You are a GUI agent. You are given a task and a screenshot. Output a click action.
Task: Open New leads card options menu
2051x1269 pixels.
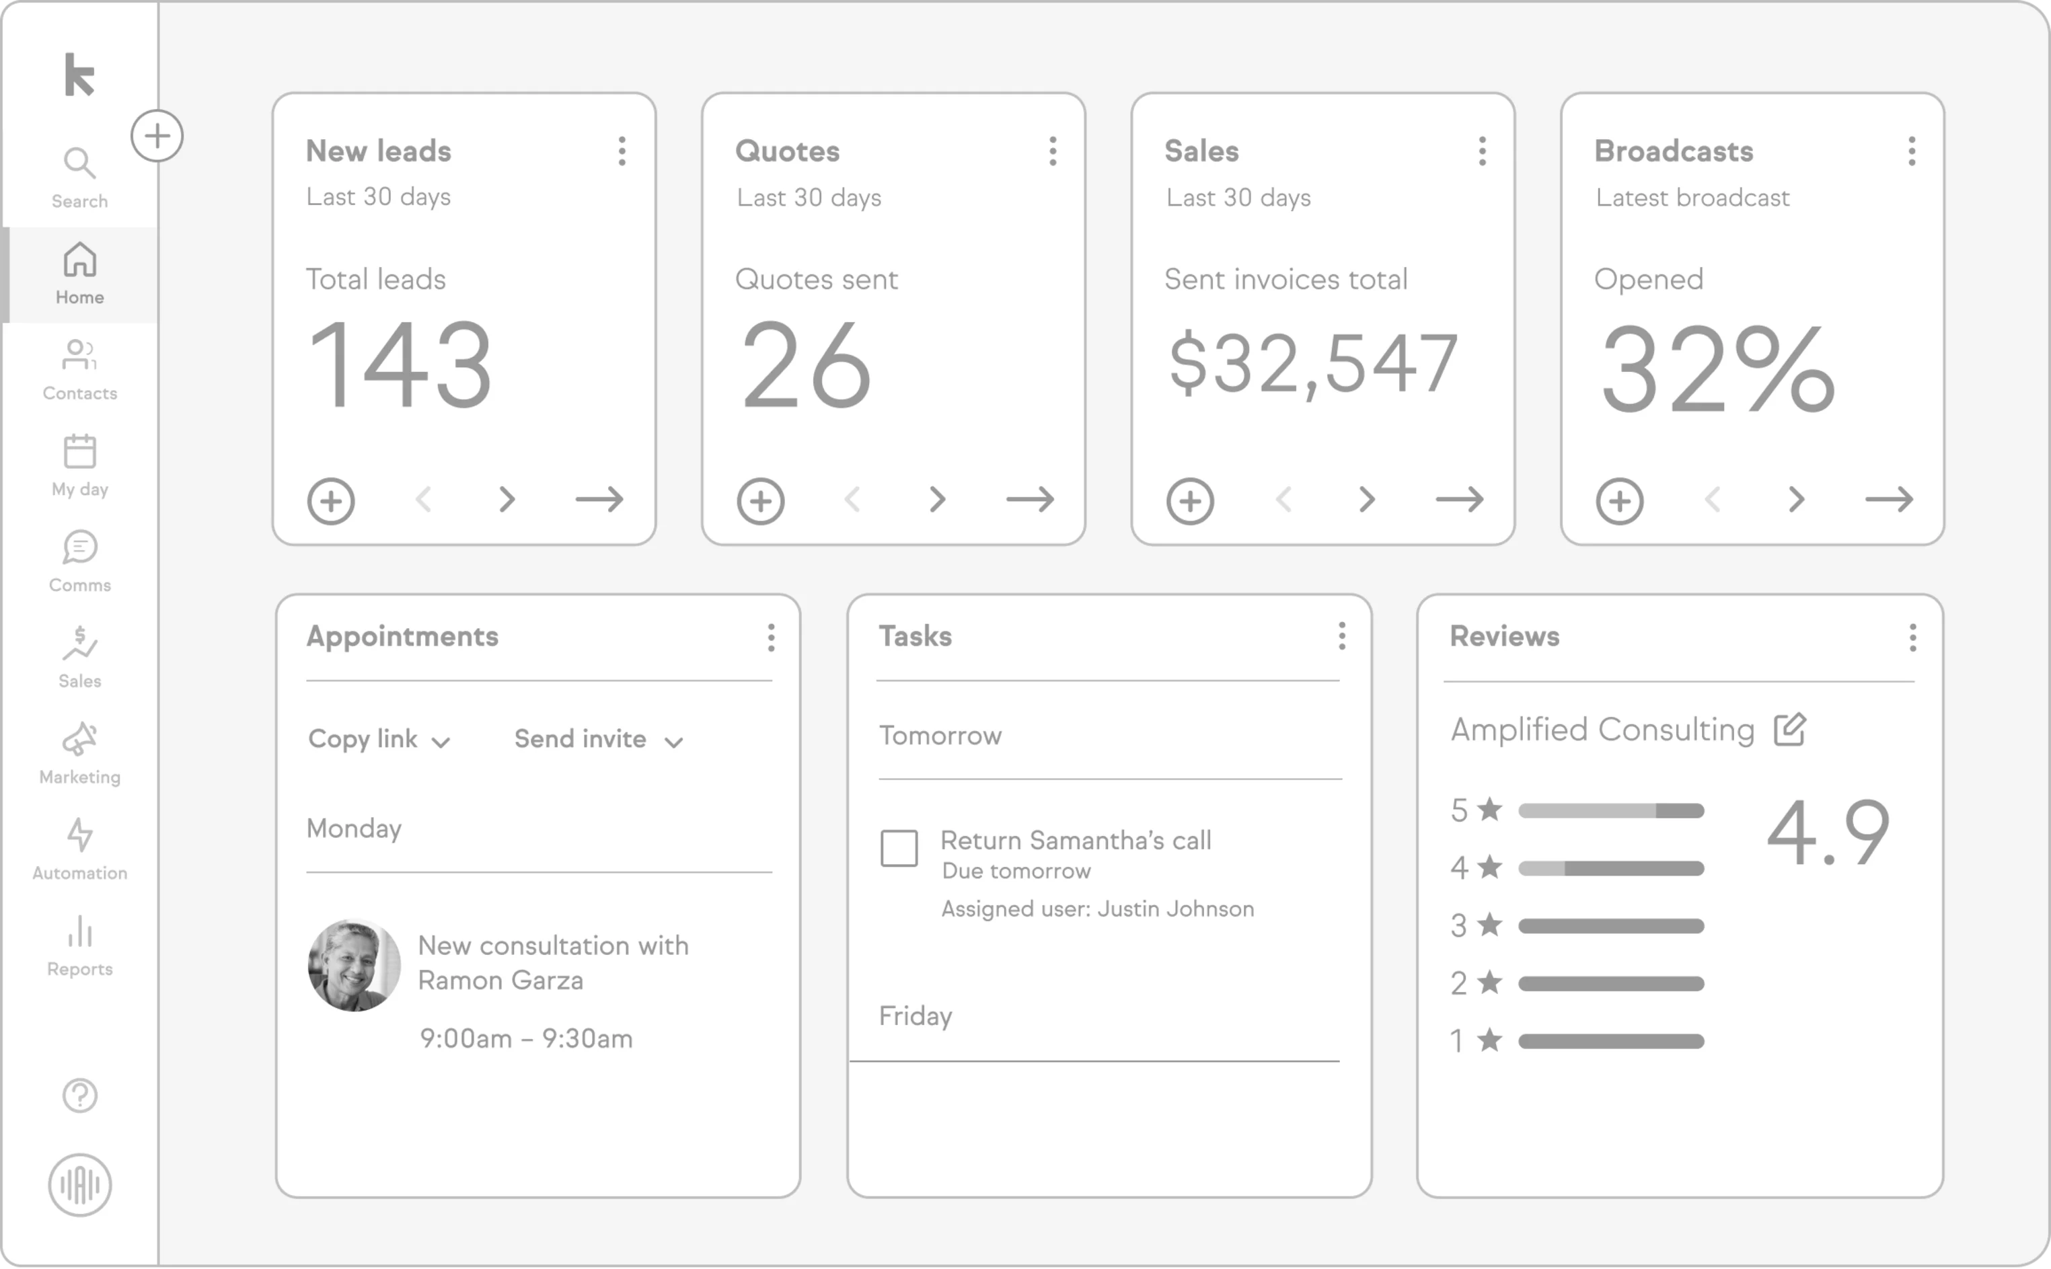point(622,151)
